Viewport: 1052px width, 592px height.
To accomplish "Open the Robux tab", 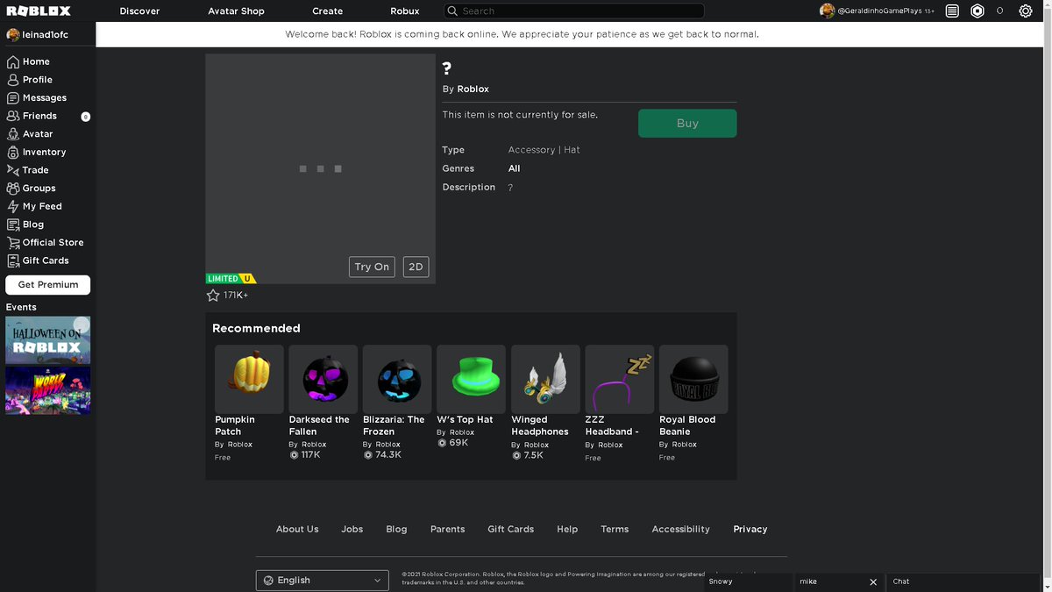I will pyautogui.click(x=405, y=11).
